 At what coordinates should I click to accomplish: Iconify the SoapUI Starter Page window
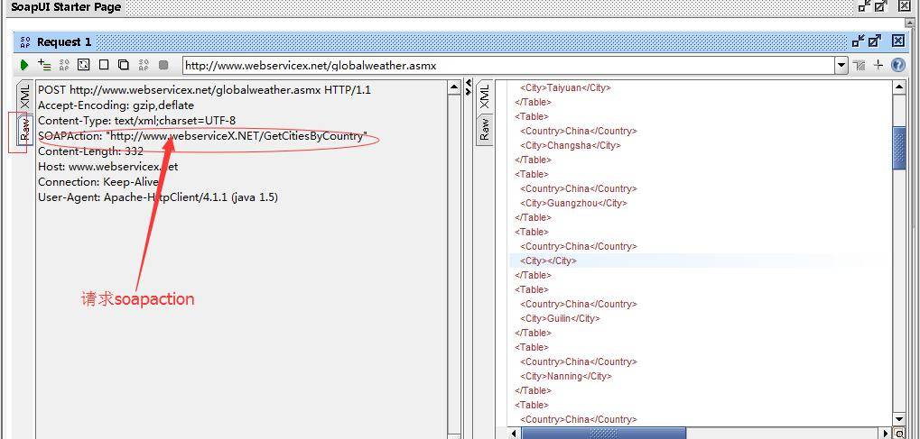click(864, 6)
